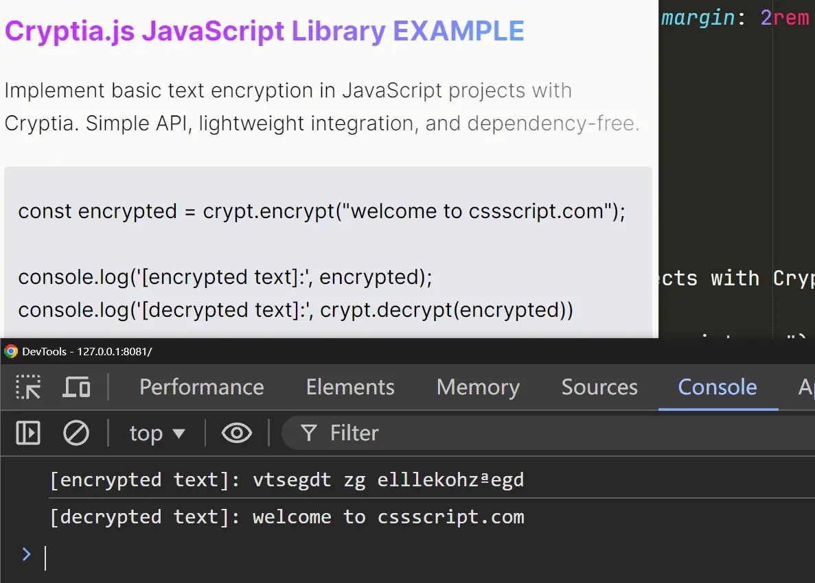
Task: Show the console sidebar panel icon
Action: (x=28, y=433)
